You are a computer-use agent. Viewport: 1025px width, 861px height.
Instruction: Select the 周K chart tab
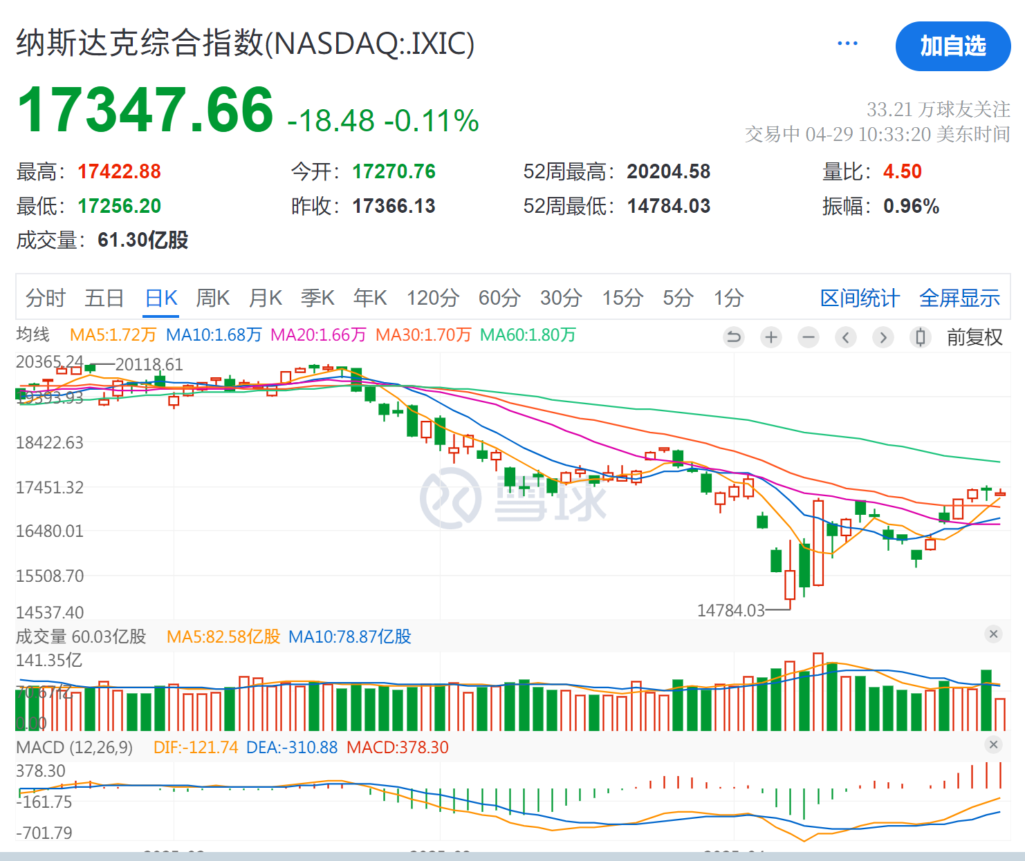213,298
